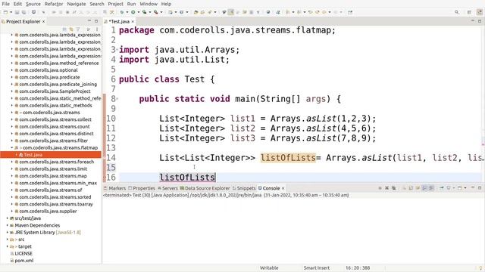Open the Help menu
485x272 pixels.
(x=166, y=4)
